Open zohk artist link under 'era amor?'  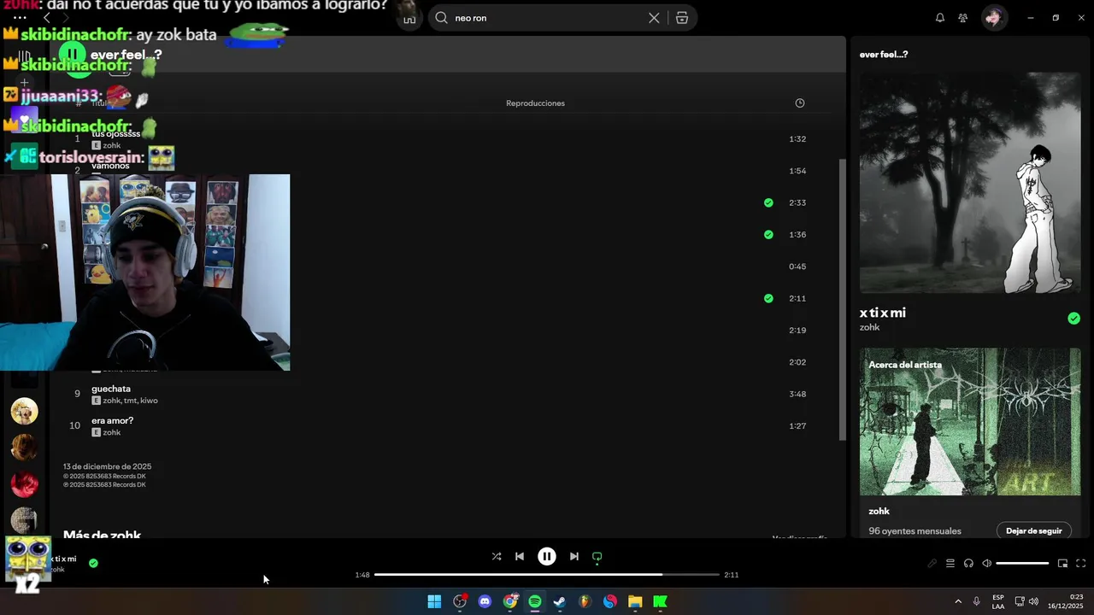click(x=112, y=433)
